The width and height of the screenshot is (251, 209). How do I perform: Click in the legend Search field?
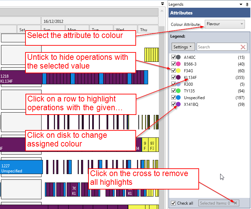point(218,47)
